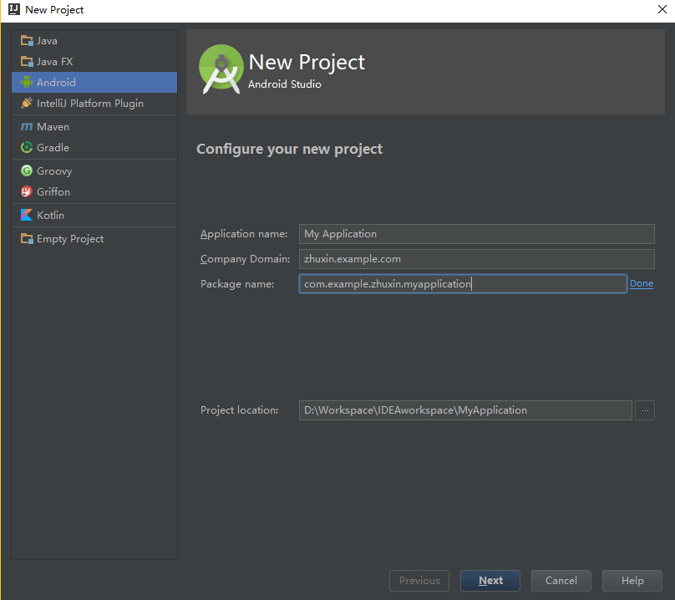Viewport: 675px width, 600px height.
Task: Click the Empty Project folder icon
Action: pos(27,238)
